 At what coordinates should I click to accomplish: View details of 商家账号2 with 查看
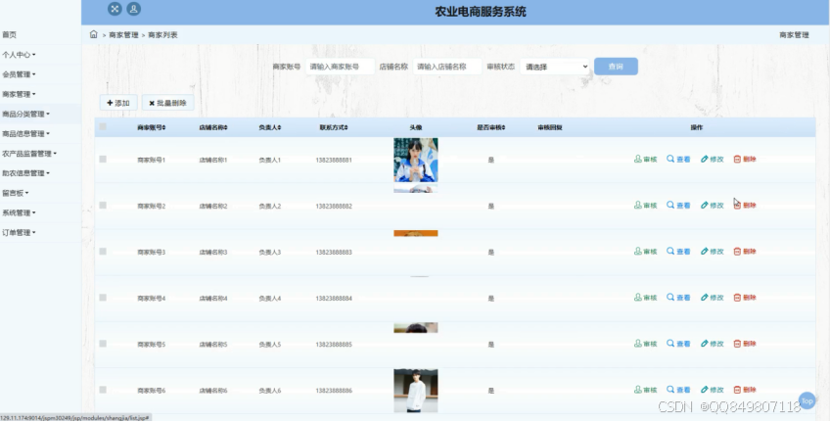[x=678, y=206]
